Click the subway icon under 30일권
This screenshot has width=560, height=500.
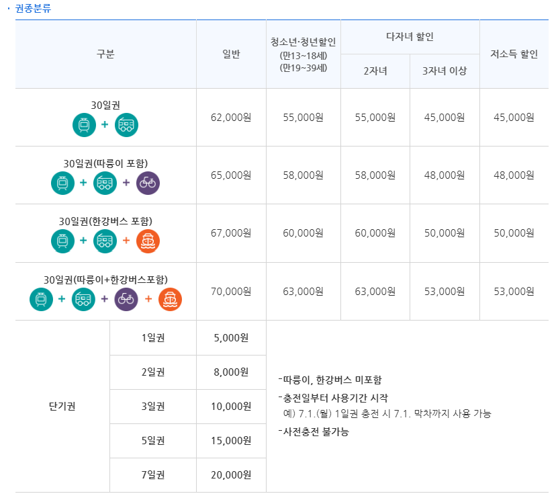85,125
